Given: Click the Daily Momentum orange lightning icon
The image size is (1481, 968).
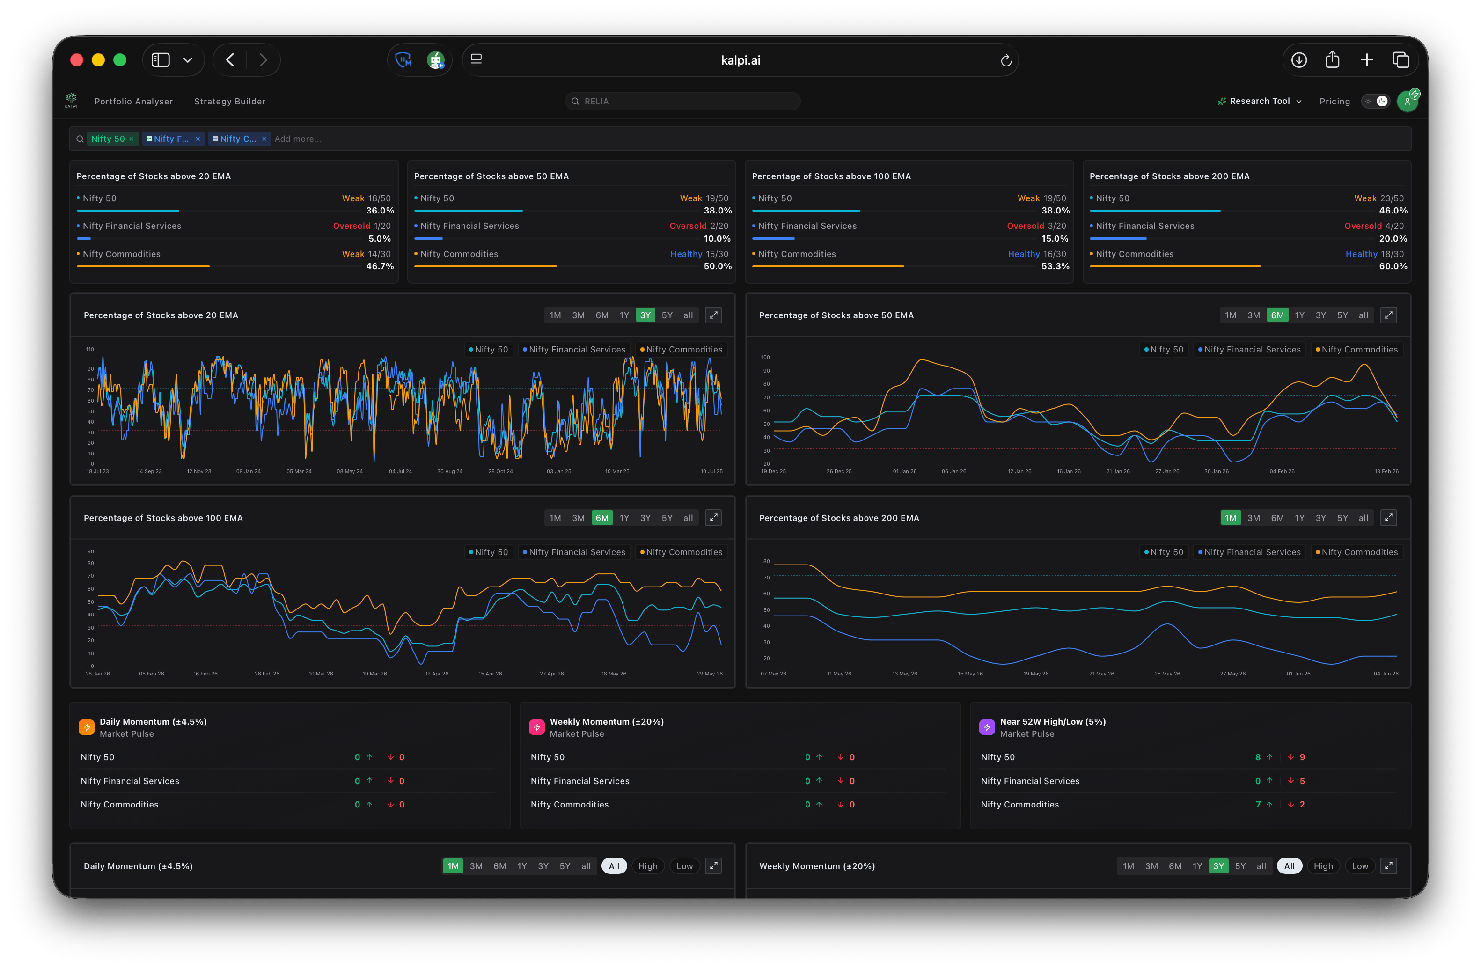Looking at the screenshot, I should tap(87, 727).
